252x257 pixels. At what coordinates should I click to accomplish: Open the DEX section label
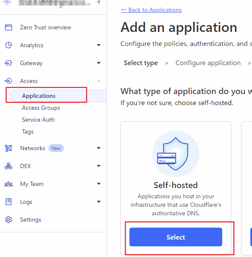pyautogui.click(x=26, y=166)
